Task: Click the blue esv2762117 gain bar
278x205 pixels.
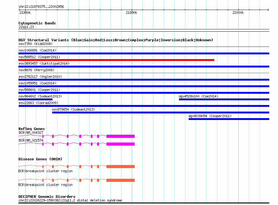Action: 144,80
